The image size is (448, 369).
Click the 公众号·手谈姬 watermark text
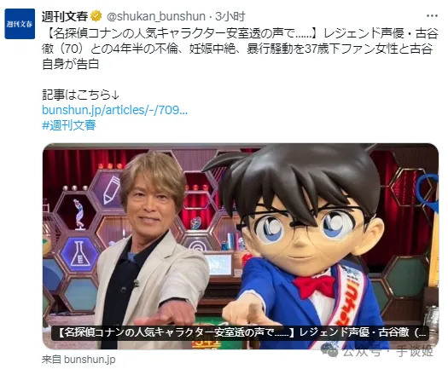387,351
